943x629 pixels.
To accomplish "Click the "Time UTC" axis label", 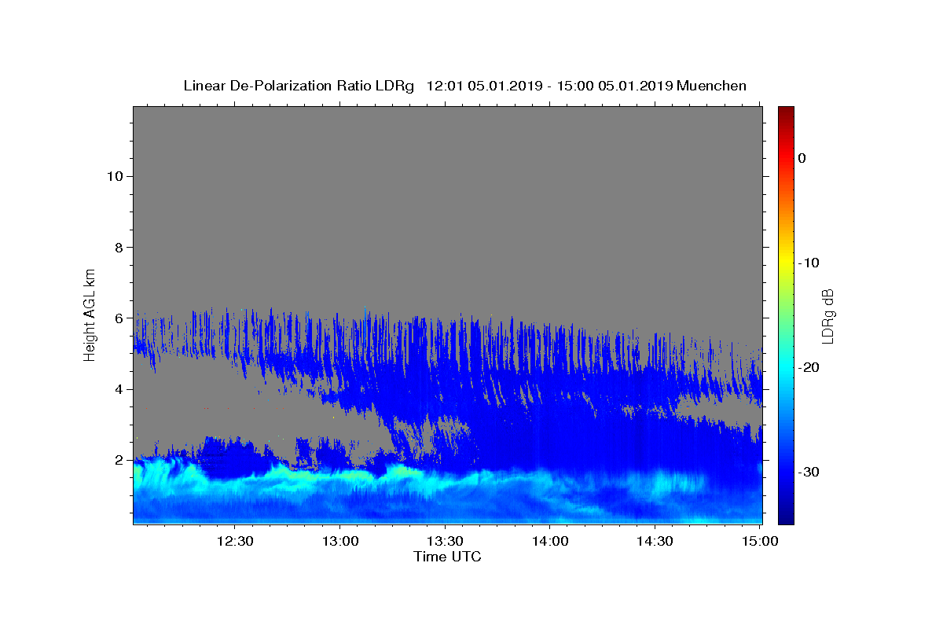I will 447,557.
